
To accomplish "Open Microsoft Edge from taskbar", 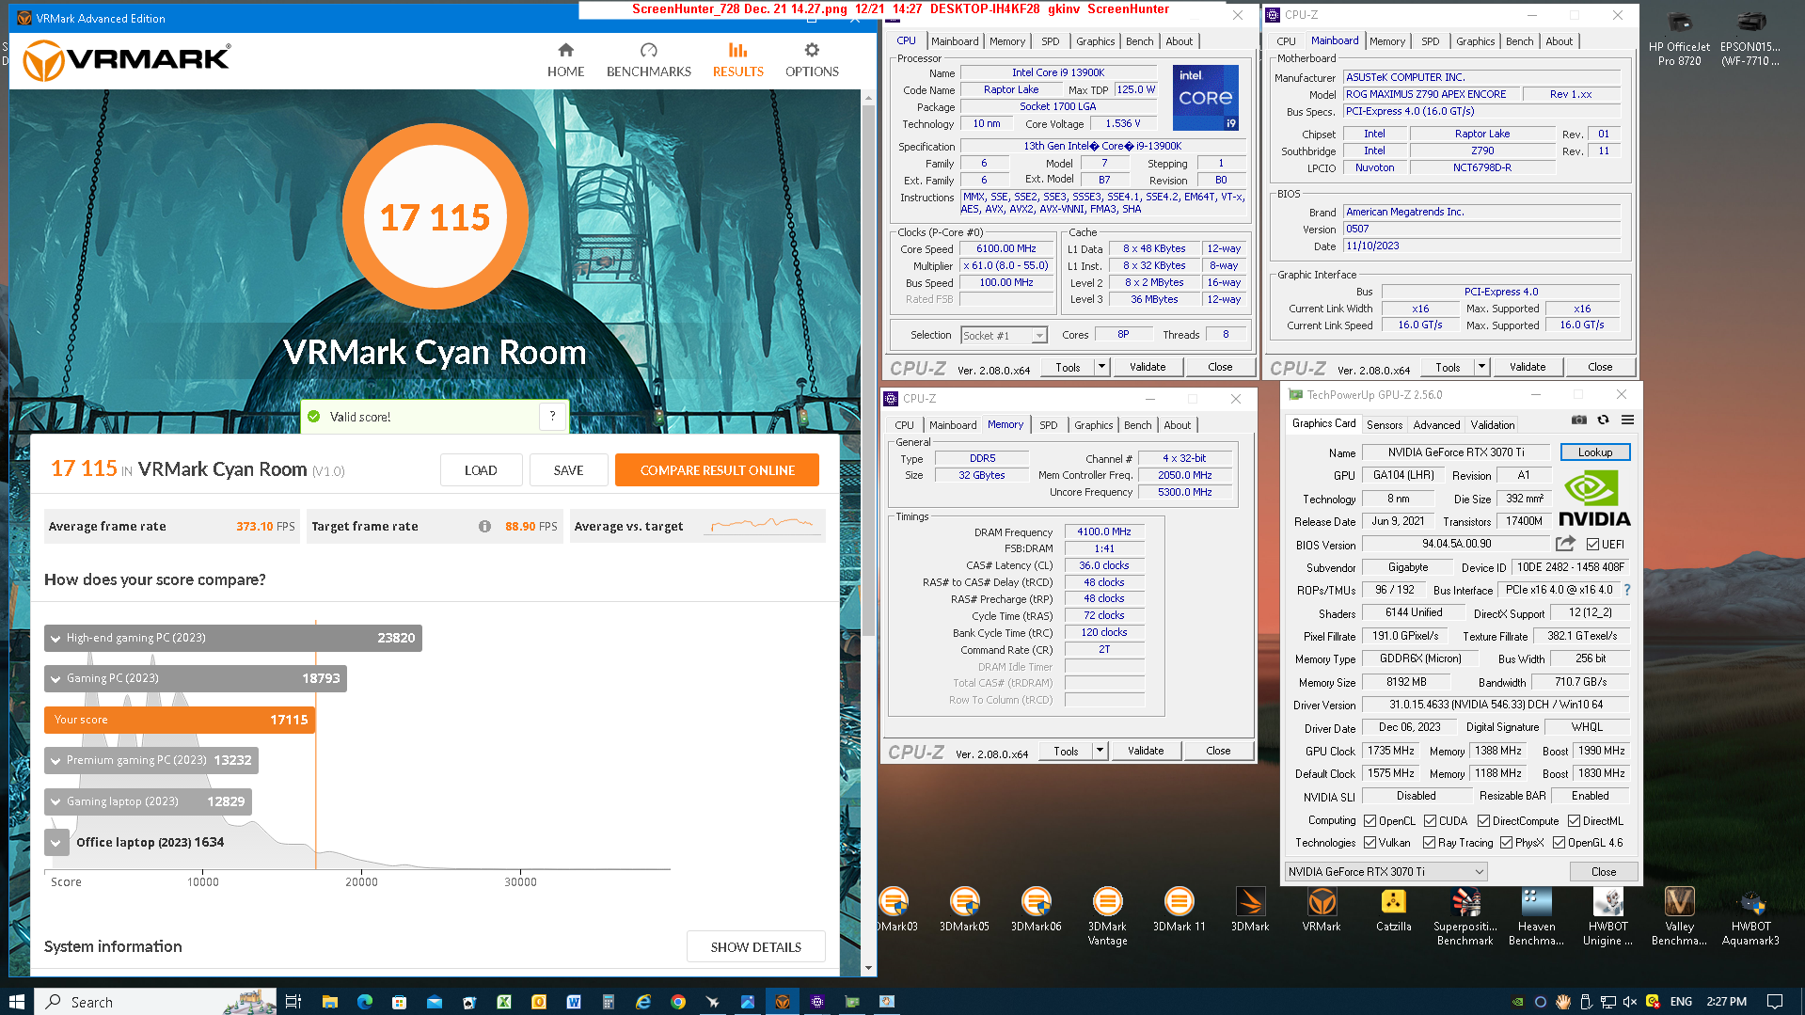I will pyautogui.click(x=364, y=1002).
